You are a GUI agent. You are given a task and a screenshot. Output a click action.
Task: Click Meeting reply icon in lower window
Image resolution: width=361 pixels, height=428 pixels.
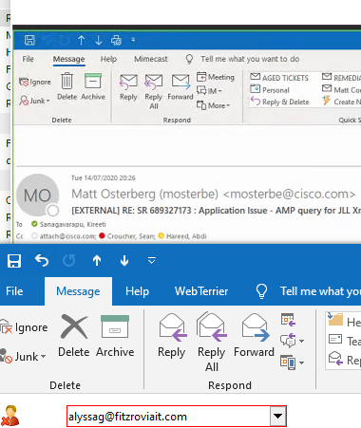[288, 319]
